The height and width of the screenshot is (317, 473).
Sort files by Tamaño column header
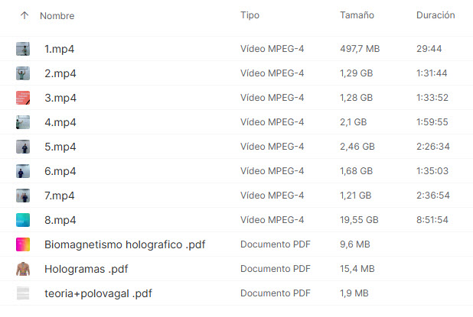(x=357, y=15)
